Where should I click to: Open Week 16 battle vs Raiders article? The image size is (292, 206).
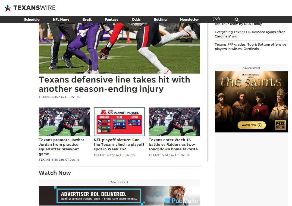point(173,144)
